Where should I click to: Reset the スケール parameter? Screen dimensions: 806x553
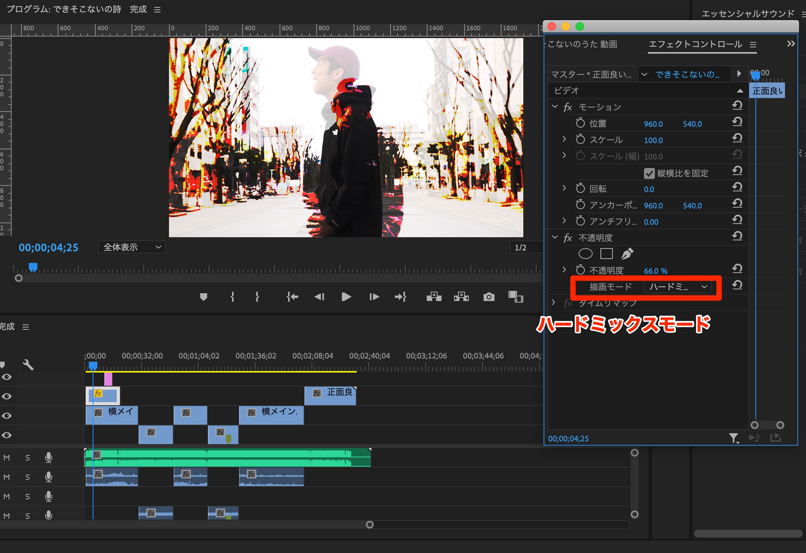tap(737, 138)
